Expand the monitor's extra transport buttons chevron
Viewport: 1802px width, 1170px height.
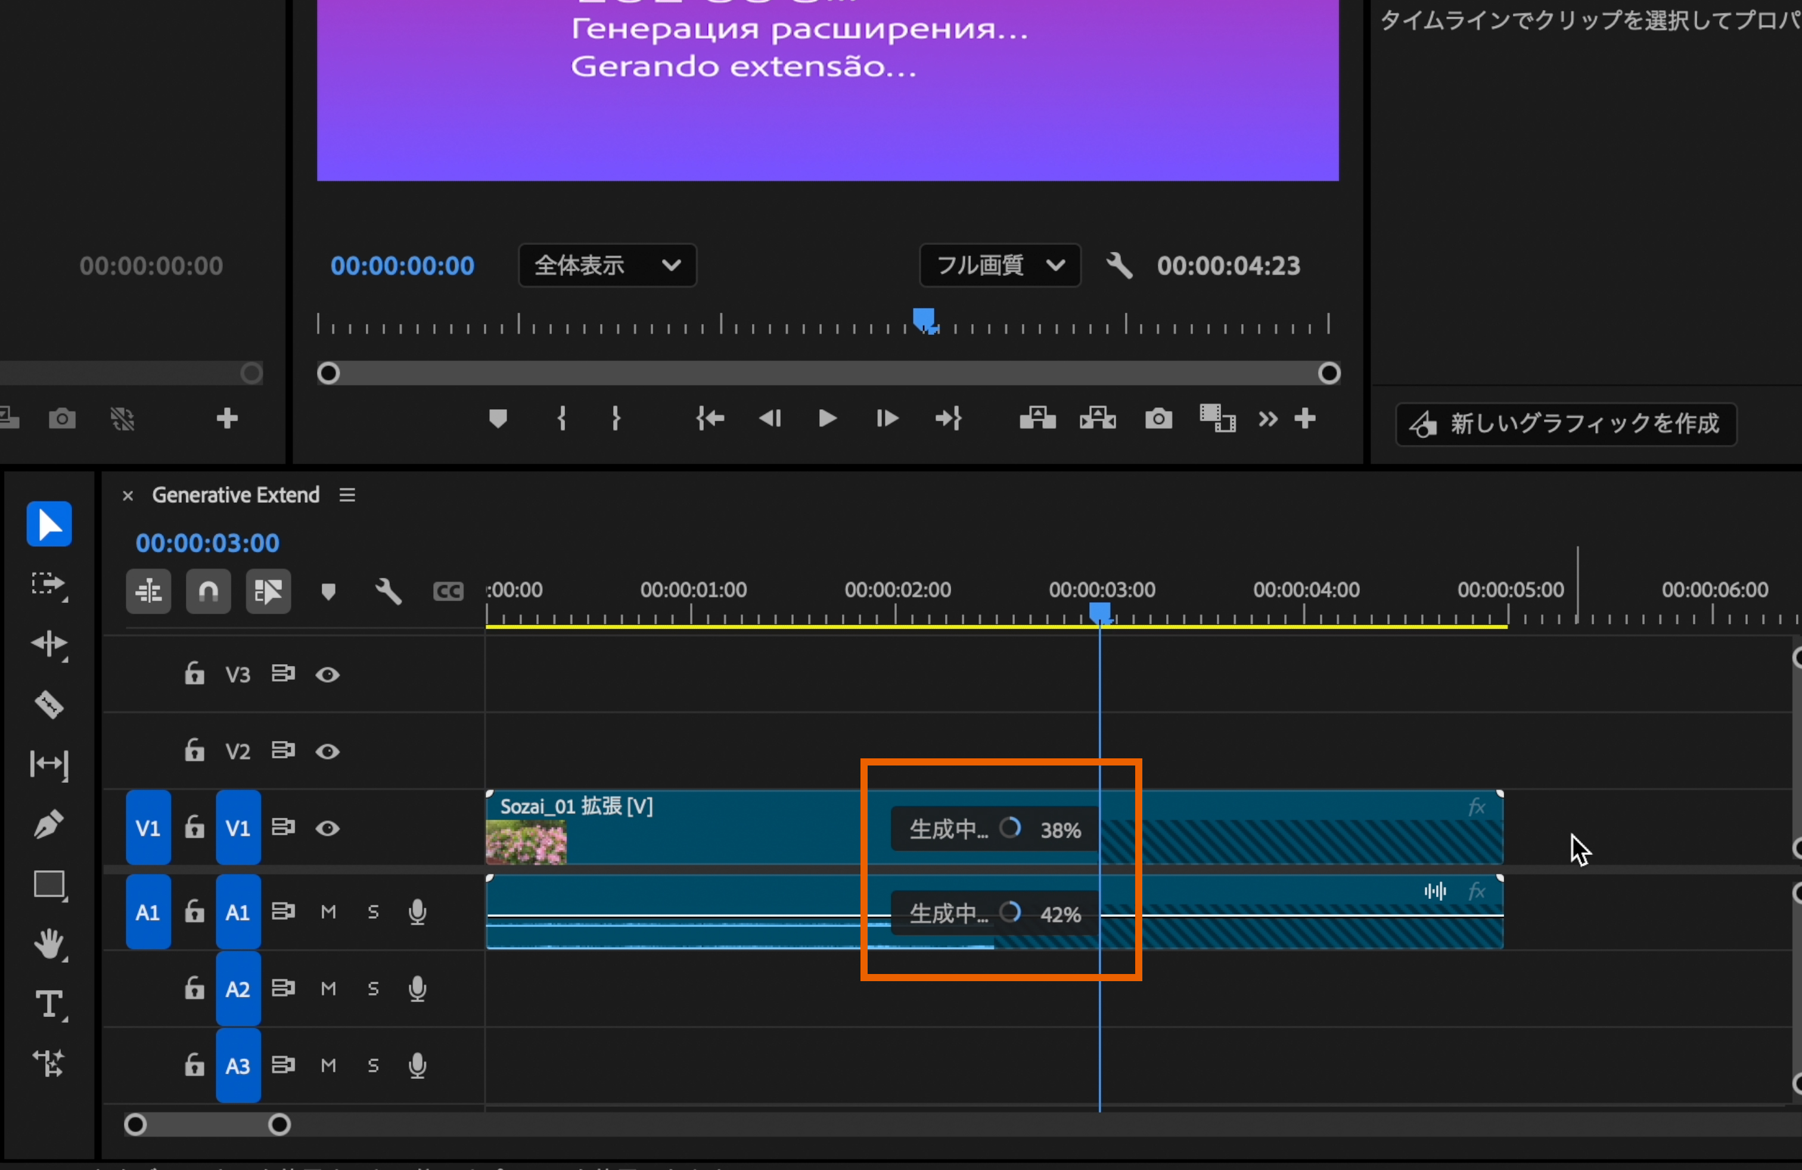1267,419
